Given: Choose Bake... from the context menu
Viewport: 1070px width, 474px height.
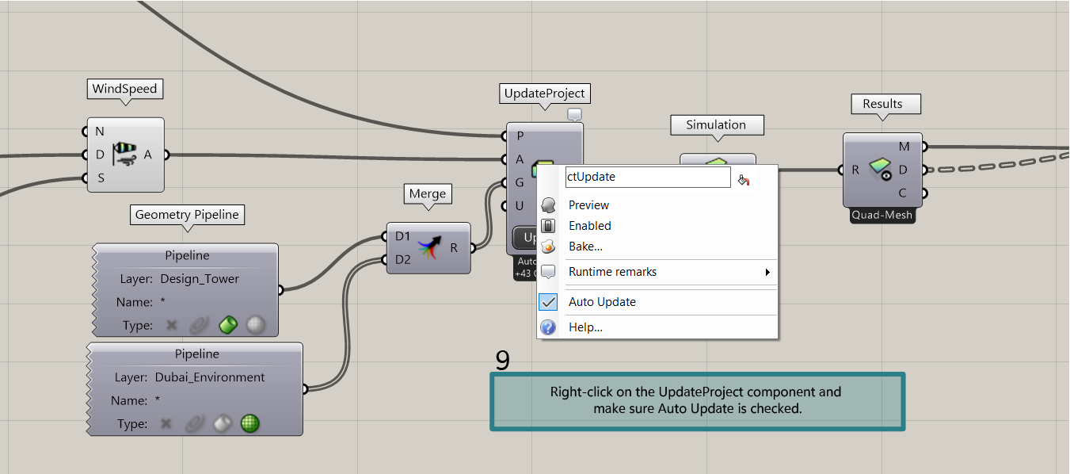Looking at the screenshot, I should coord(585,247).
